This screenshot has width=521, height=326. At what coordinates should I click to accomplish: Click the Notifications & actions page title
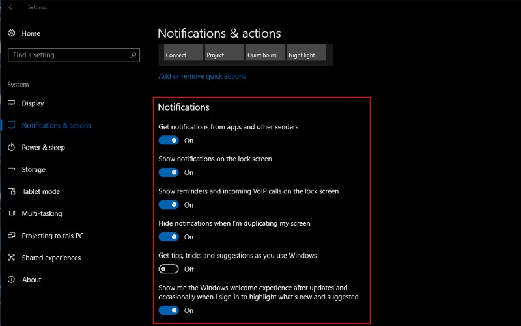coord(219,34)
